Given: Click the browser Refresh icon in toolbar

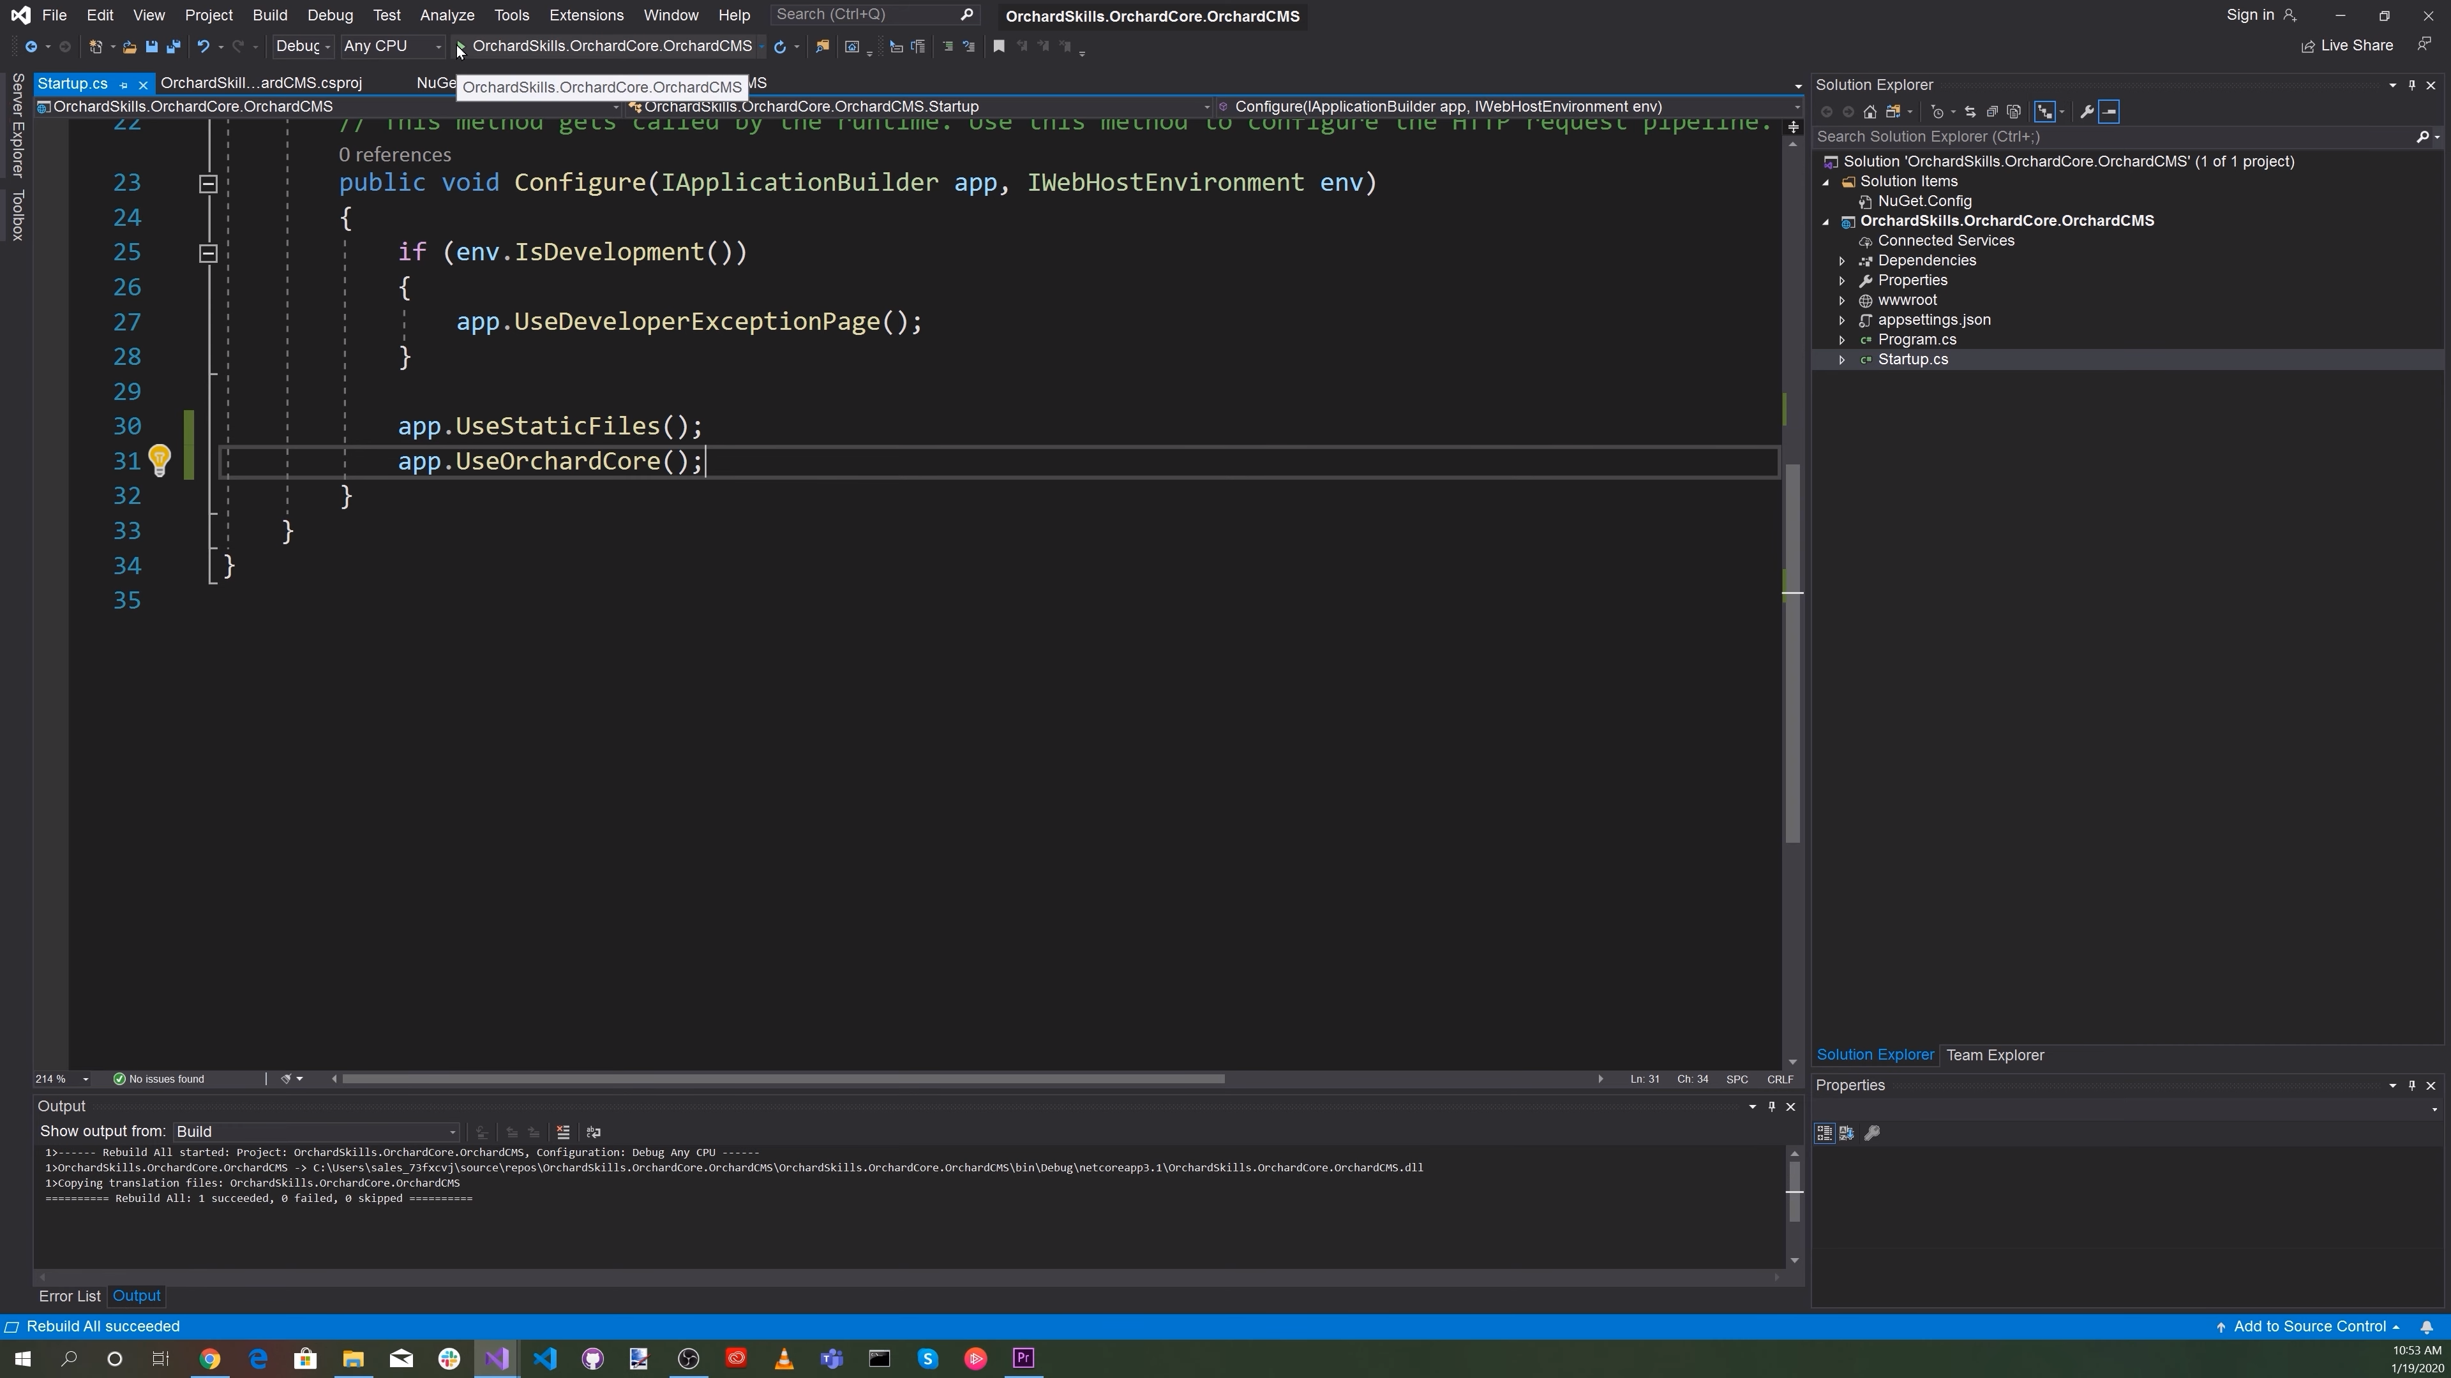Looking at the screenshot, I should (x=779, y=47).
